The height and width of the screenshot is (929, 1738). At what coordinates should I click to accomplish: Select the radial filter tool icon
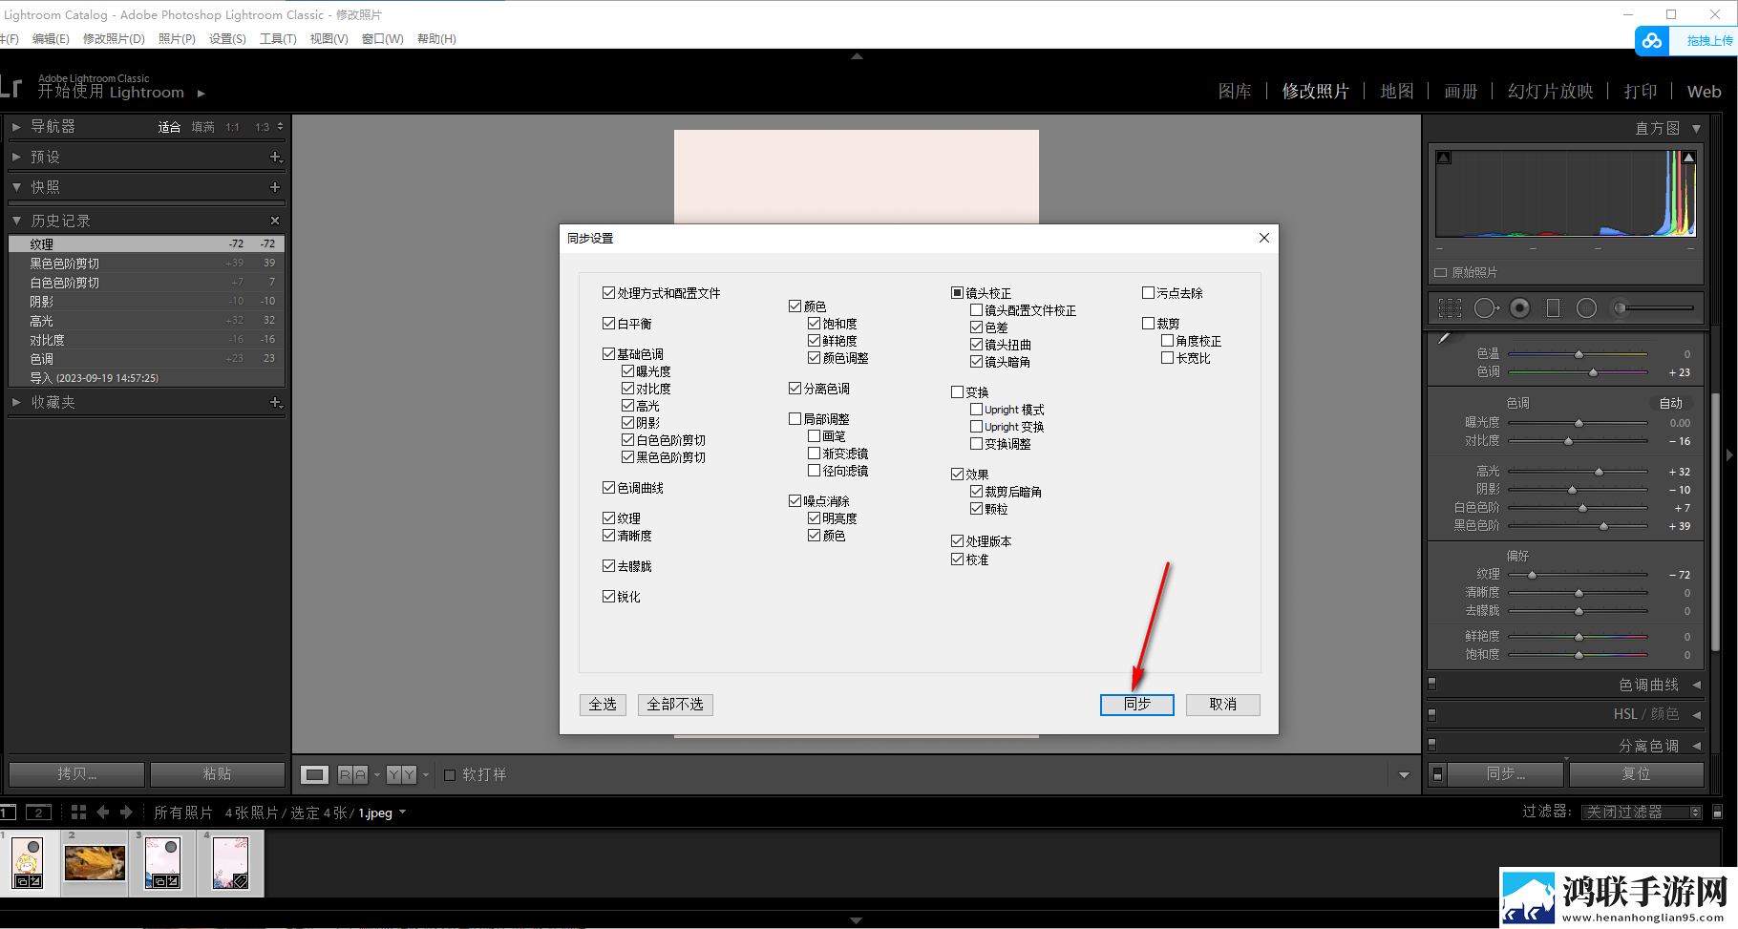pos(1586,307)
